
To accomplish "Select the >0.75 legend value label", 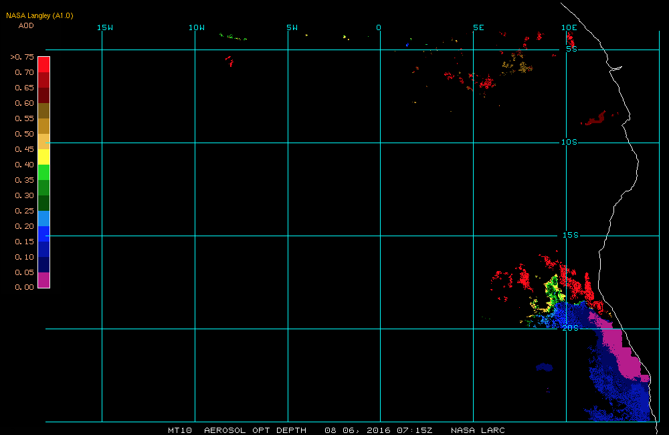I will (22, 57).
